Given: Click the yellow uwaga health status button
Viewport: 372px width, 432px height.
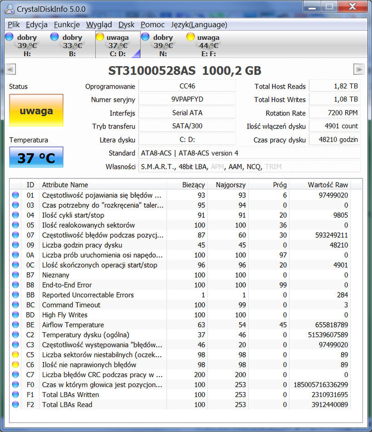Looking at the screenshot, I should tap(36, 110).
